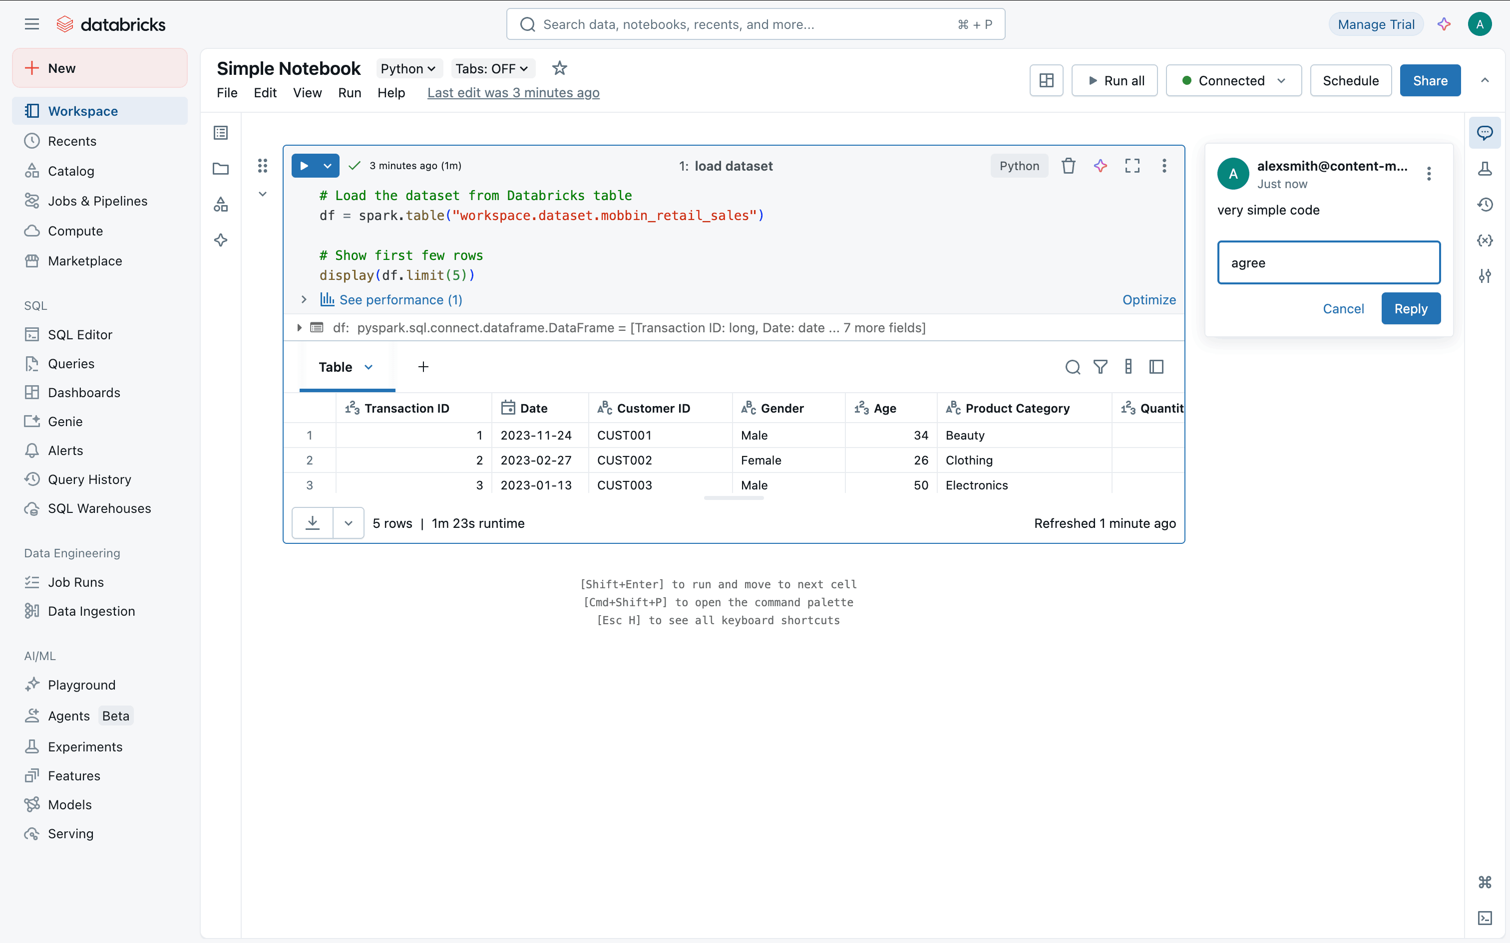Search the results table with the magnifier icon
Viewport: 1510px width, 943px height.
coord(1072,367)
